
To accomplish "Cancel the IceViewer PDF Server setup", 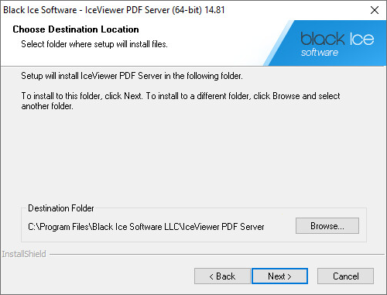I will tap(345, 276).
